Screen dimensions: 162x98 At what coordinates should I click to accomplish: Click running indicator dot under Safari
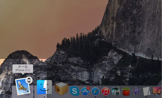coord(95,97)
